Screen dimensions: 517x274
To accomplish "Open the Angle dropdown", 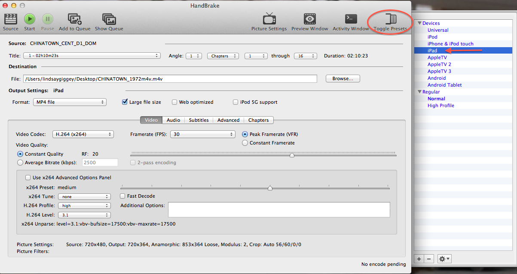I will pyautogui.click(x=194, y=56).
